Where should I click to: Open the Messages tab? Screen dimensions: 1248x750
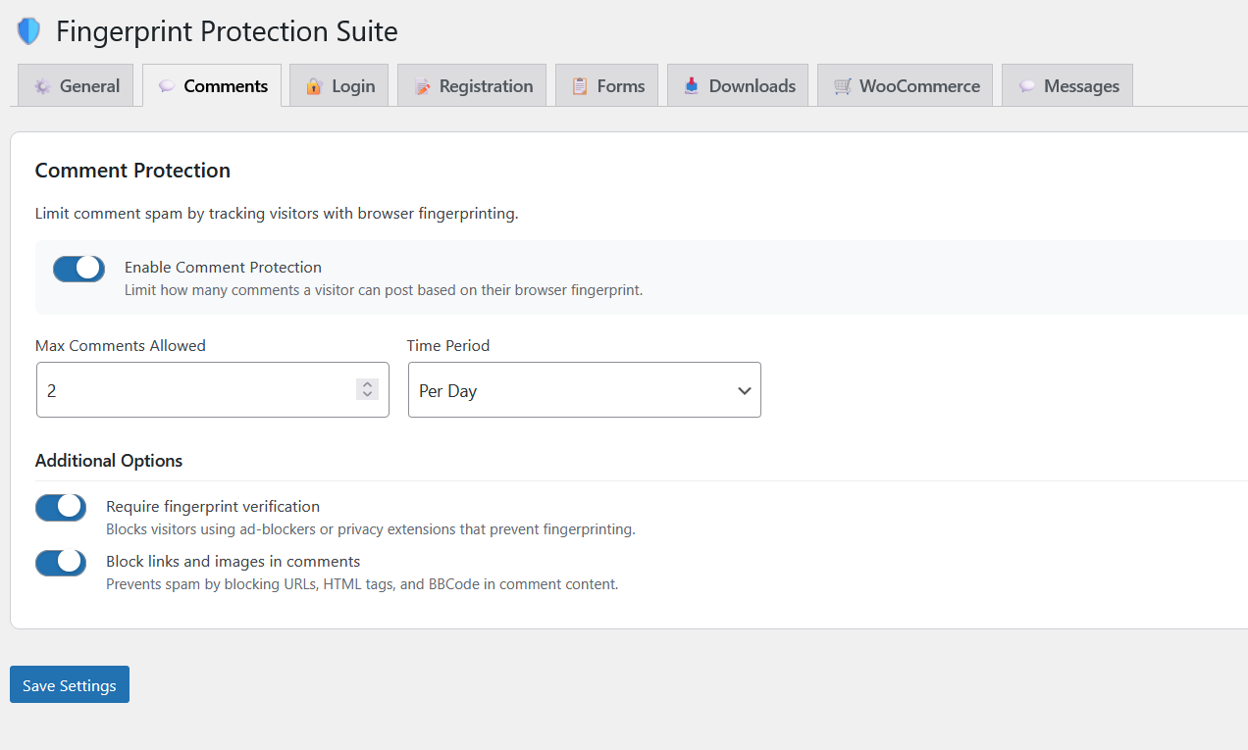click(x=1067, y=85)
